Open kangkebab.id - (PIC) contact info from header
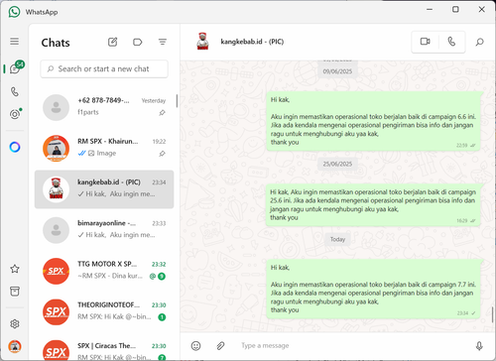 252,42
